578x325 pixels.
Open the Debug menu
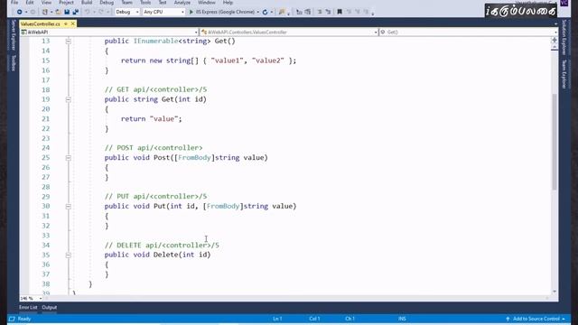(107, 3)
